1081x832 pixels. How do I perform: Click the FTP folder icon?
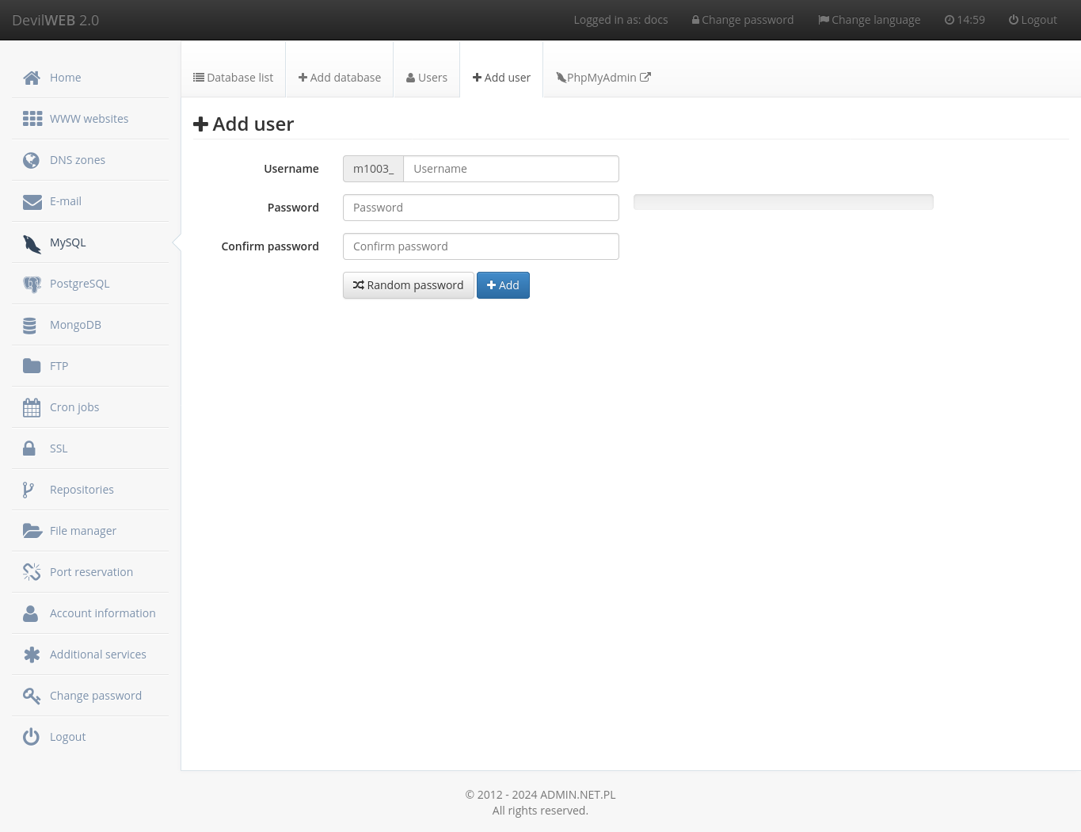(x=32, y=365)
